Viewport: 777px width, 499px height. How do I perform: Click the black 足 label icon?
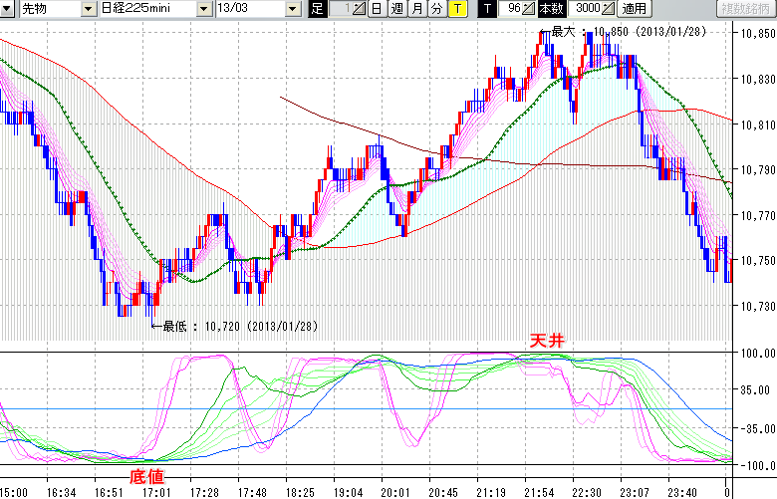point(317,9)
